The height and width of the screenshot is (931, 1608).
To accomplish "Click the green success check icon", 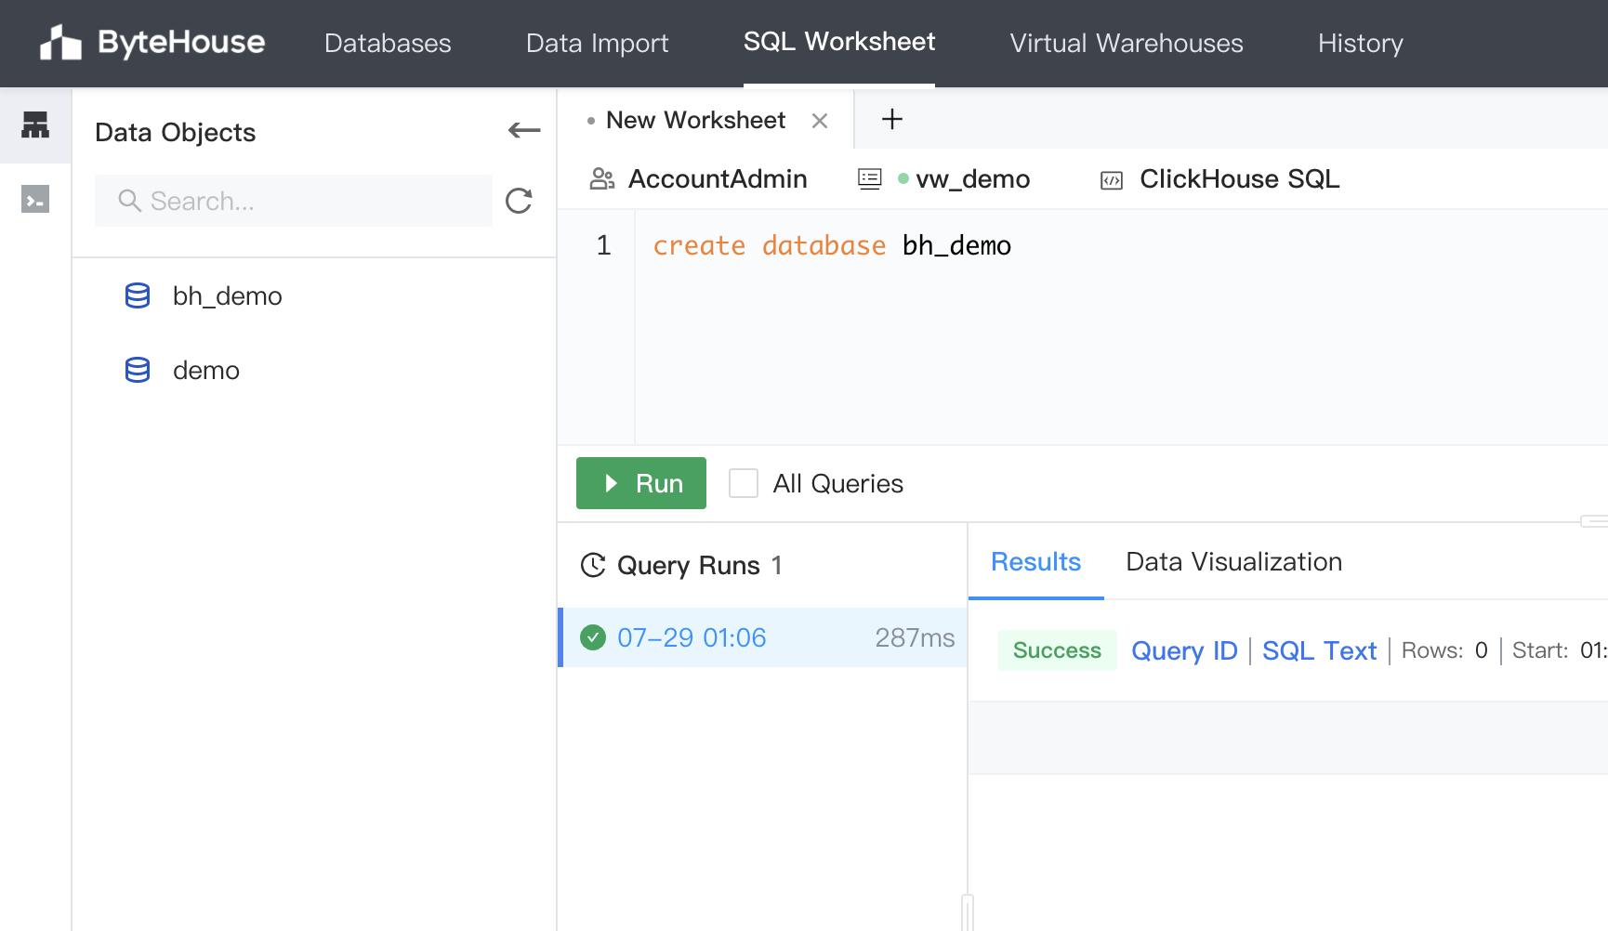I will point(593,637).
